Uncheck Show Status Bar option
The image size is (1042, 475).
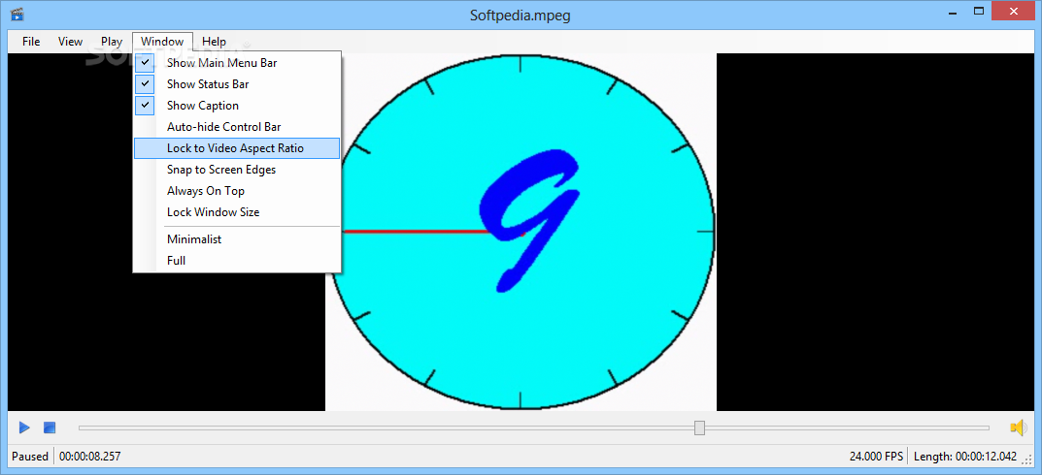tap(237, 84)
